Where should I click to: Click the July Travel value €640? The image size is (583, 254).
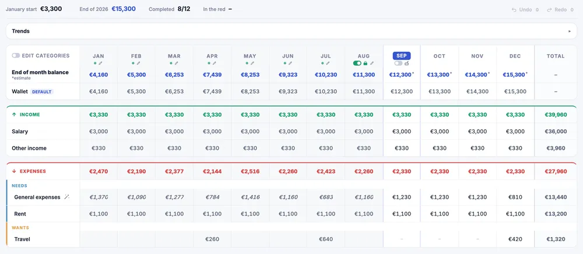326,239
